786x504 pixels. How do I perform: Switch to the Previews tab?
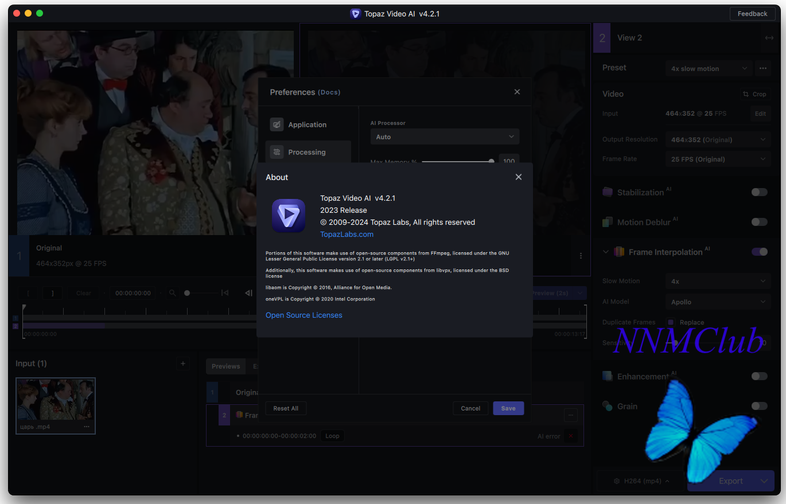coord(225,366)
